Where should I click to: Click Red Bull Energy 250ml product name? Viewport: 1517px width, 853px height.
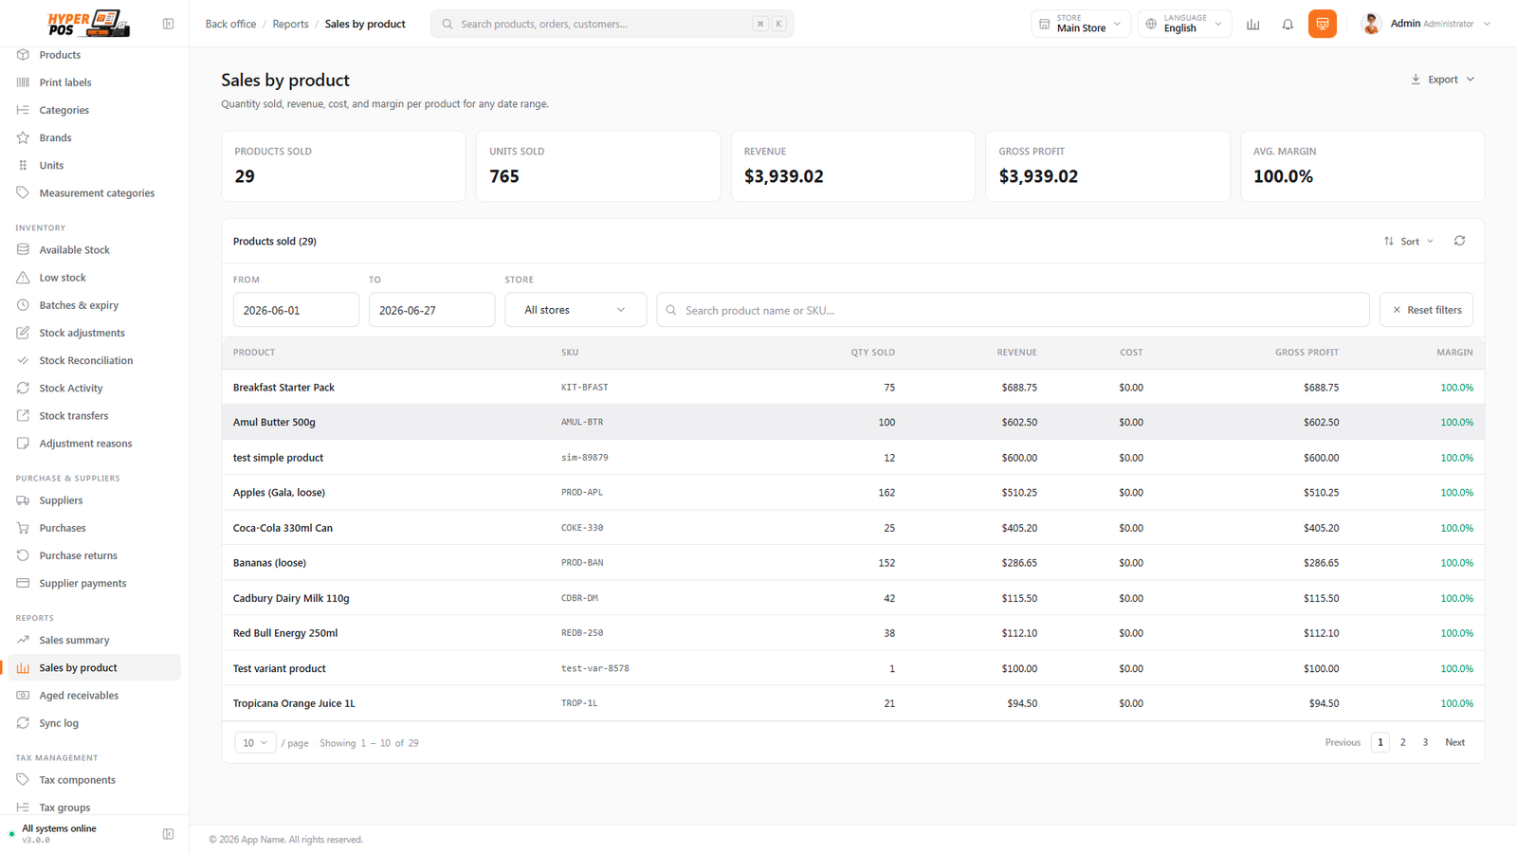tap(285, 633)
